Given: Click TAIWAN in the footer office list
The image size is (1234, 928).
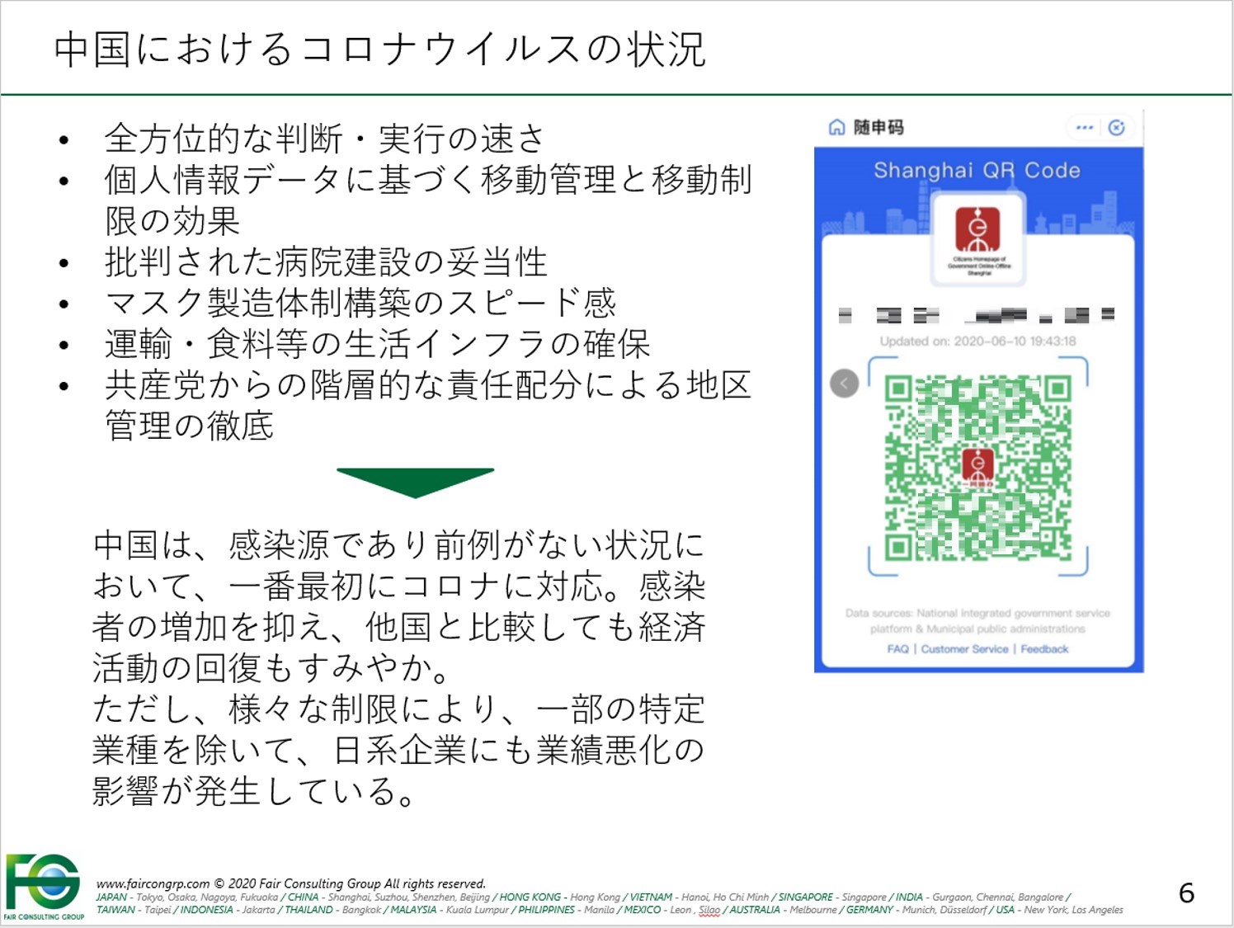Looking at the screenshot, I should pyautogui.click(x=115, y=910).
